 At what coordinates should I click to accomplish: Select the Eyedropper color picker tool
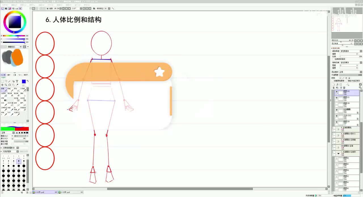[17, 85]
